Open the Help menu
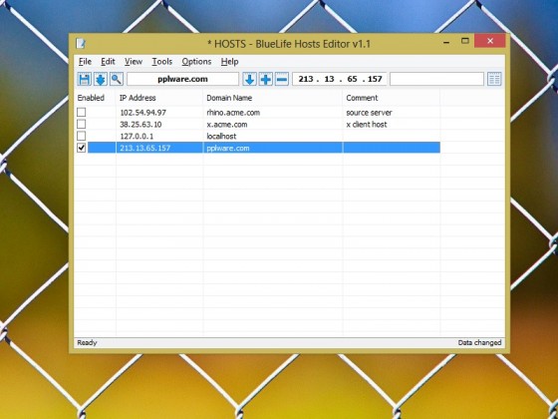Viewport: 558px width, 419px height. (229, 62)
